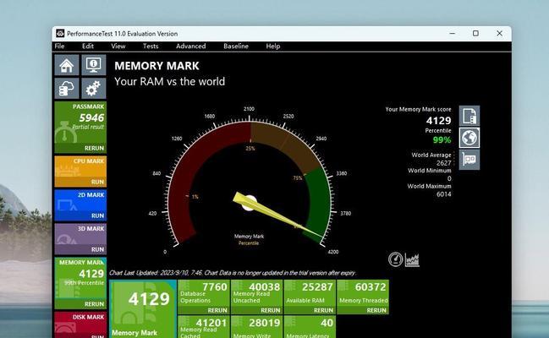
Task: Open the settings gears icon
Action: pos(94,88)
